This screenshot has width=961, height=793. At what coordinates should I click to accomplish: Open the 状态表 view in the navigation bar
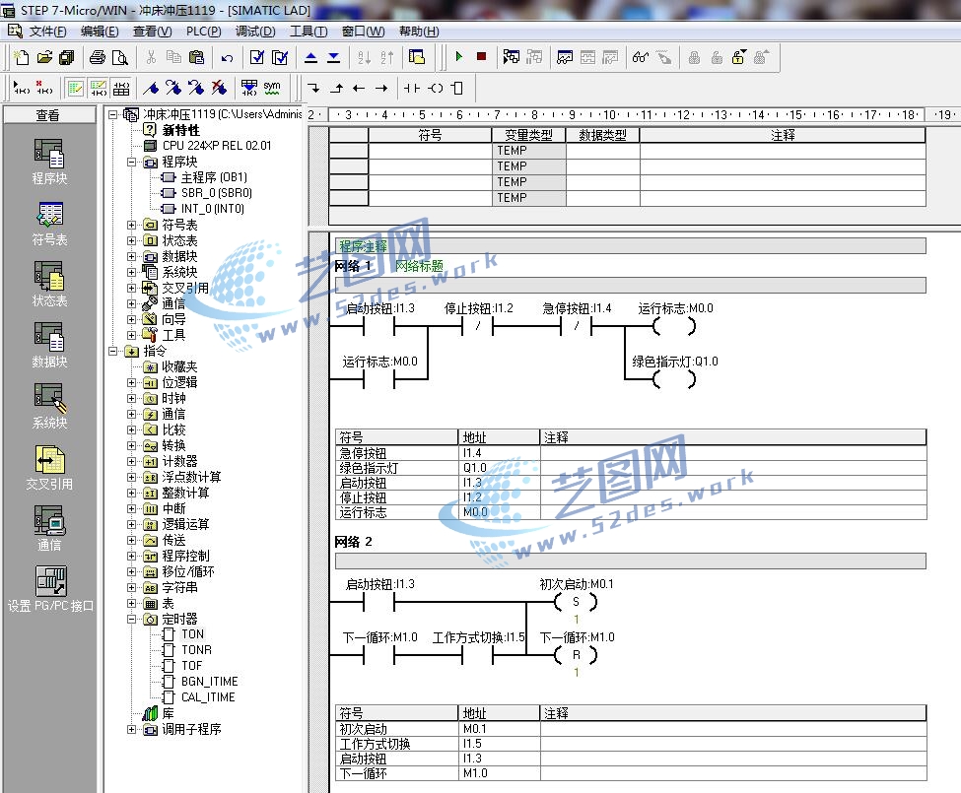tap(49, 284)
